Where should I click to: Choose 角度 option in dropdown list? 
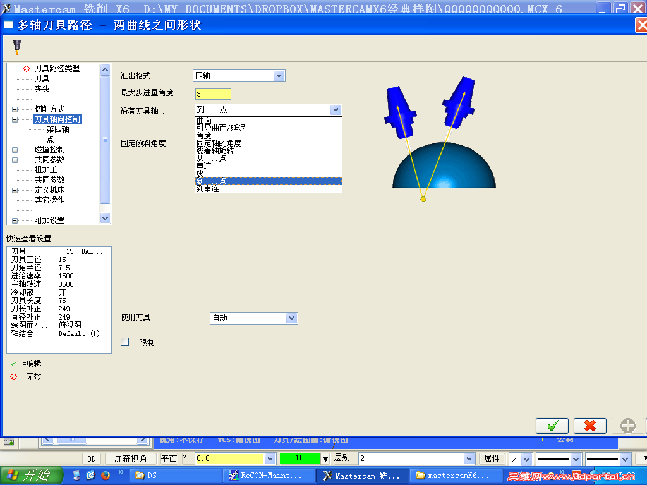[268, 135]
